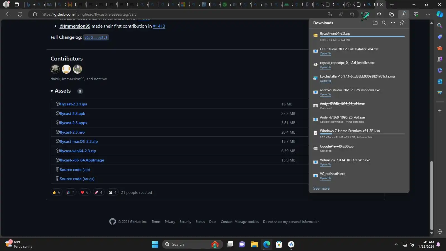This screenshot has height=251, width=446.
Task: Click Windows-7-Home-Premium-x64-SP1.iso download entry
Action: click(x=359, y=134)
